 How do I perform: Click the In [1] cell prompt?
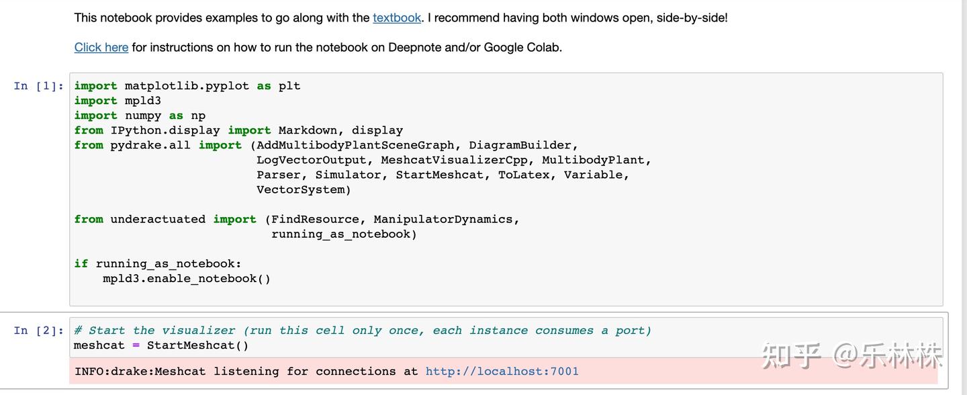click(x=39, y=86)
